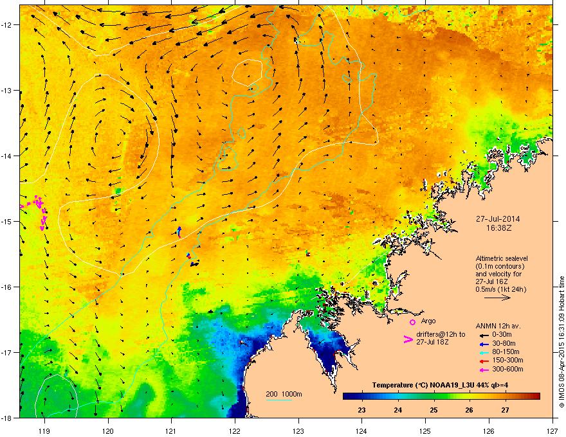Click the blue 30-80m legend arrow
The image size is (566, 437).
point(484,344)
